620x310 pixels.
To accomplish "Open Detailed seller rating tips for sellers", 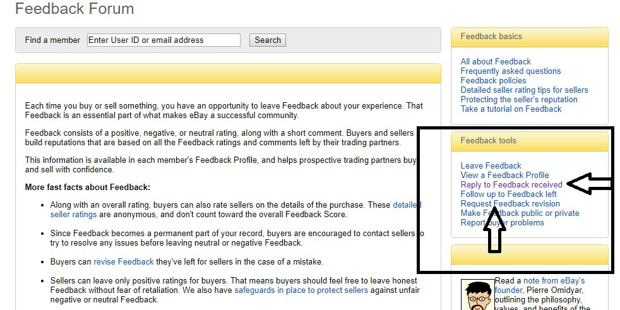I will (x=524, y=90).
